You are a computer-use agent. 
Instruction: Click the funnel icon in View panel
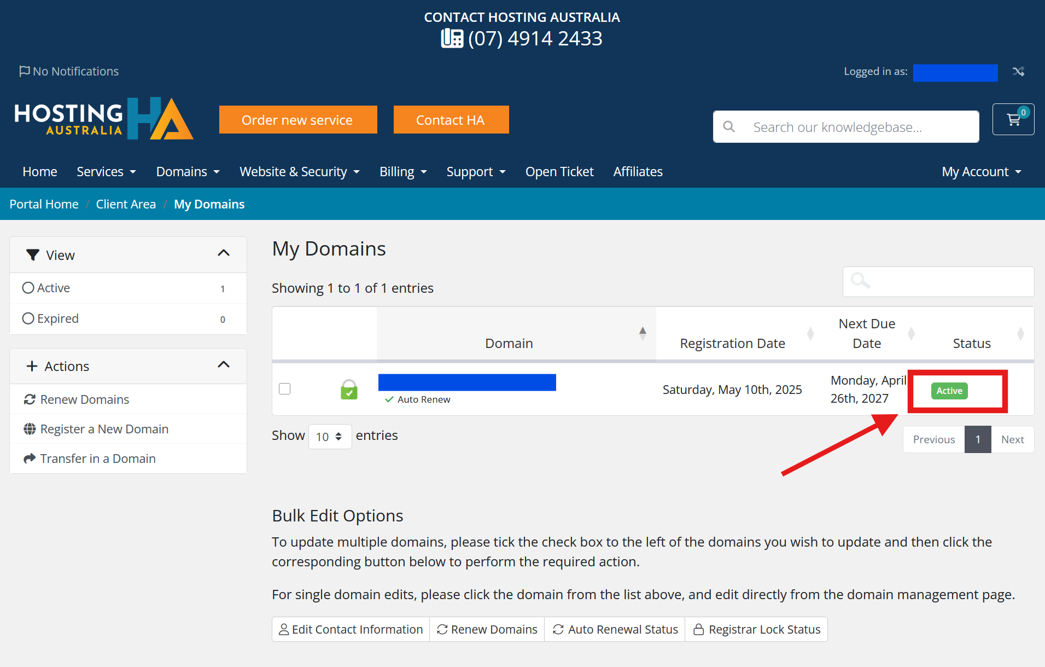(33, 255)
